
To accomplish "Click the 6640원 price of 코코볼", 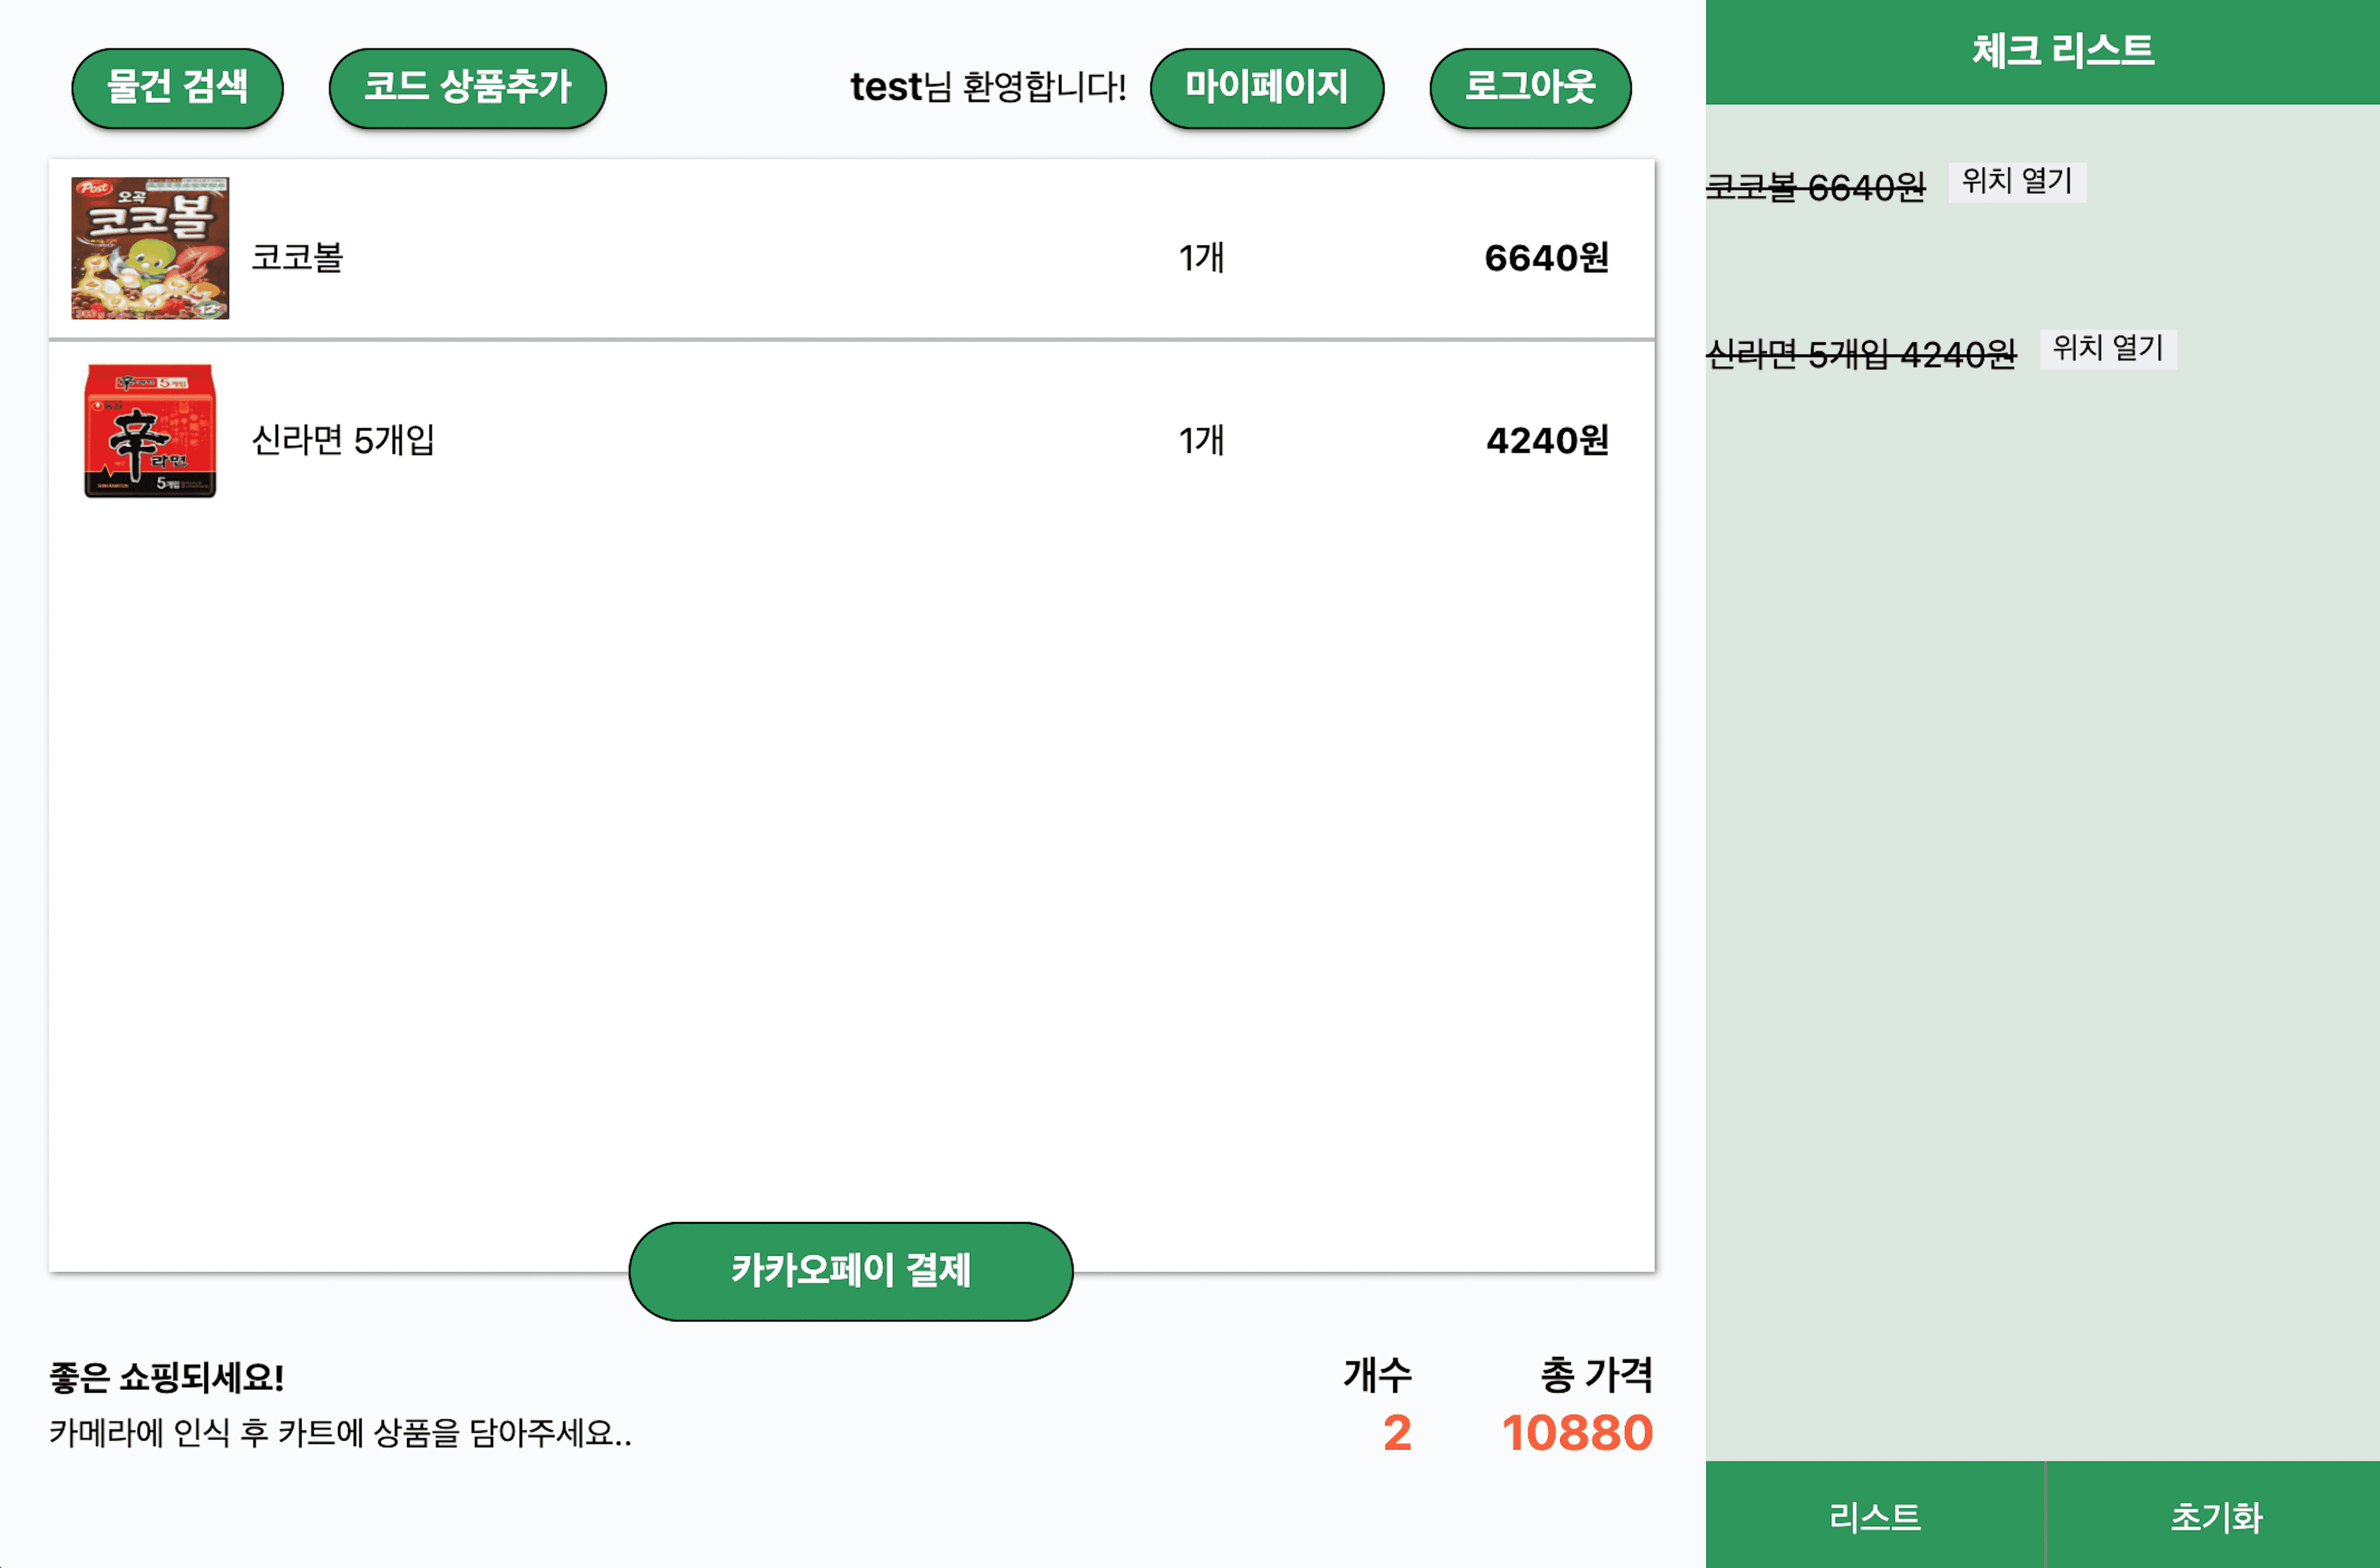I will pos(1547,258).
